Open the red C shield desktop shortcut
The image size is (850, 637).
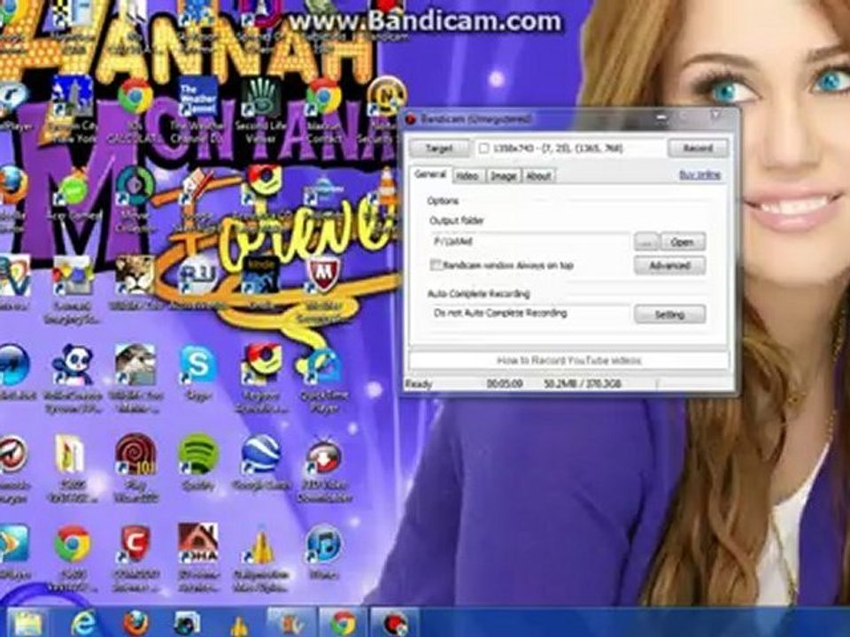[x=135, y=545]
